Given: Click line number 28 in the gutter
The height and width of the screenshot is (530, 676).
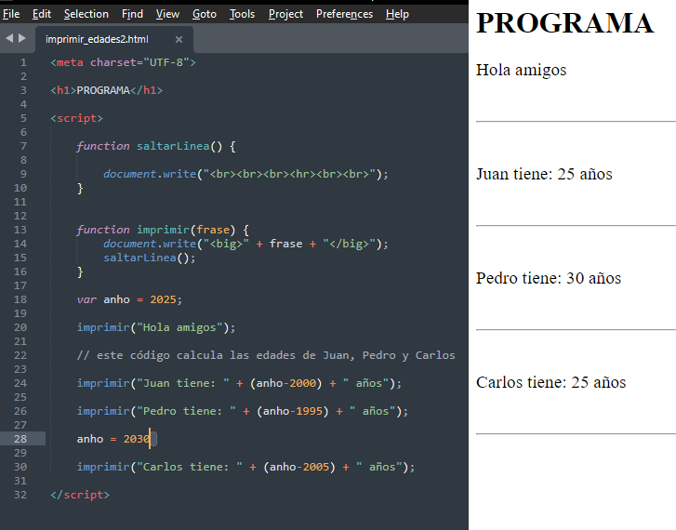Looking at the screenshot, I should (x=20, y=439).
